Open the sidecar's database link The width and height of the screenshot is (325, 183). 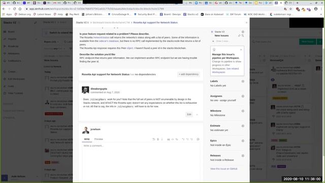tap(109, 41)
